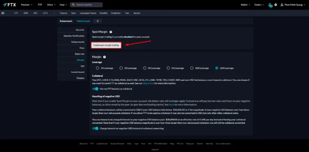
Task: Select 10X Leverage radio option
Action: pyautogui.click(x=192, y=68)
